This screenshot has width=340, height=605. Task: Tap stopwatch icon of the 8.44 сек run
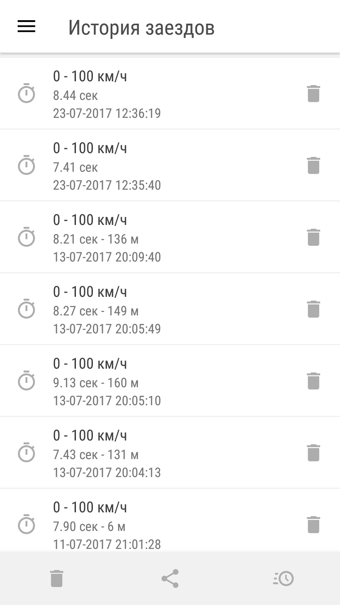[27, 94]
